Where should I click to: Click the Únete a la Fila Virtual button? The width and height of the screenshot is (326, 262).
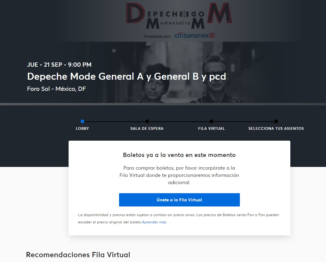tap(179, 200)
